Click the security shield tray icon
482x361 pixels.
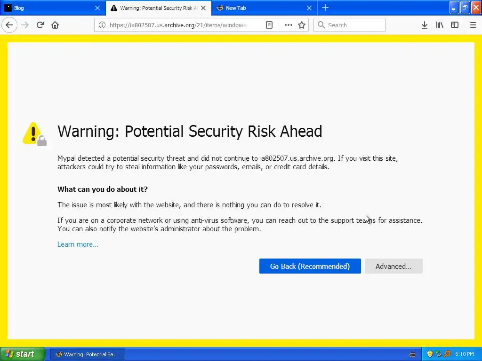click(x=430, y=354)
